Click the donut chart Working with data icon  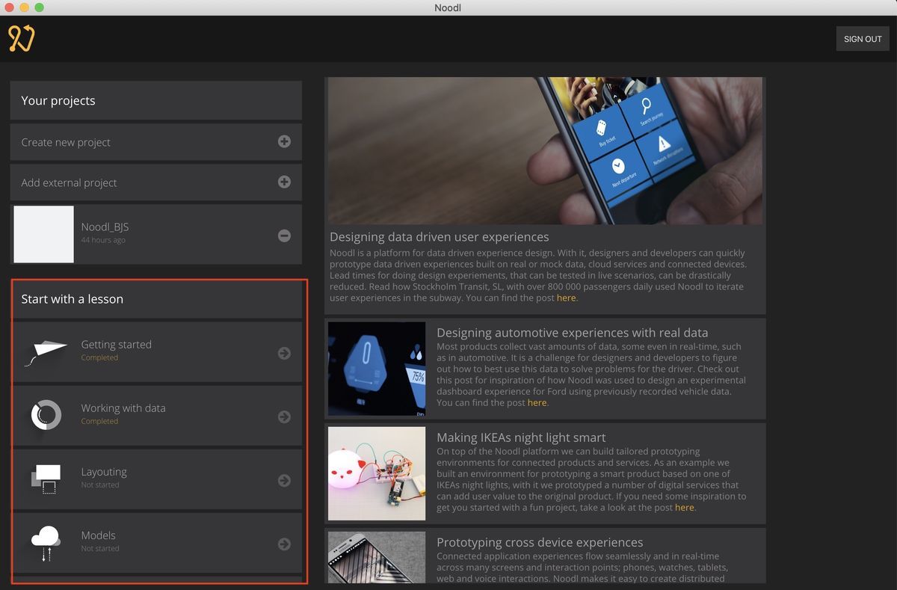coord(46,415)
